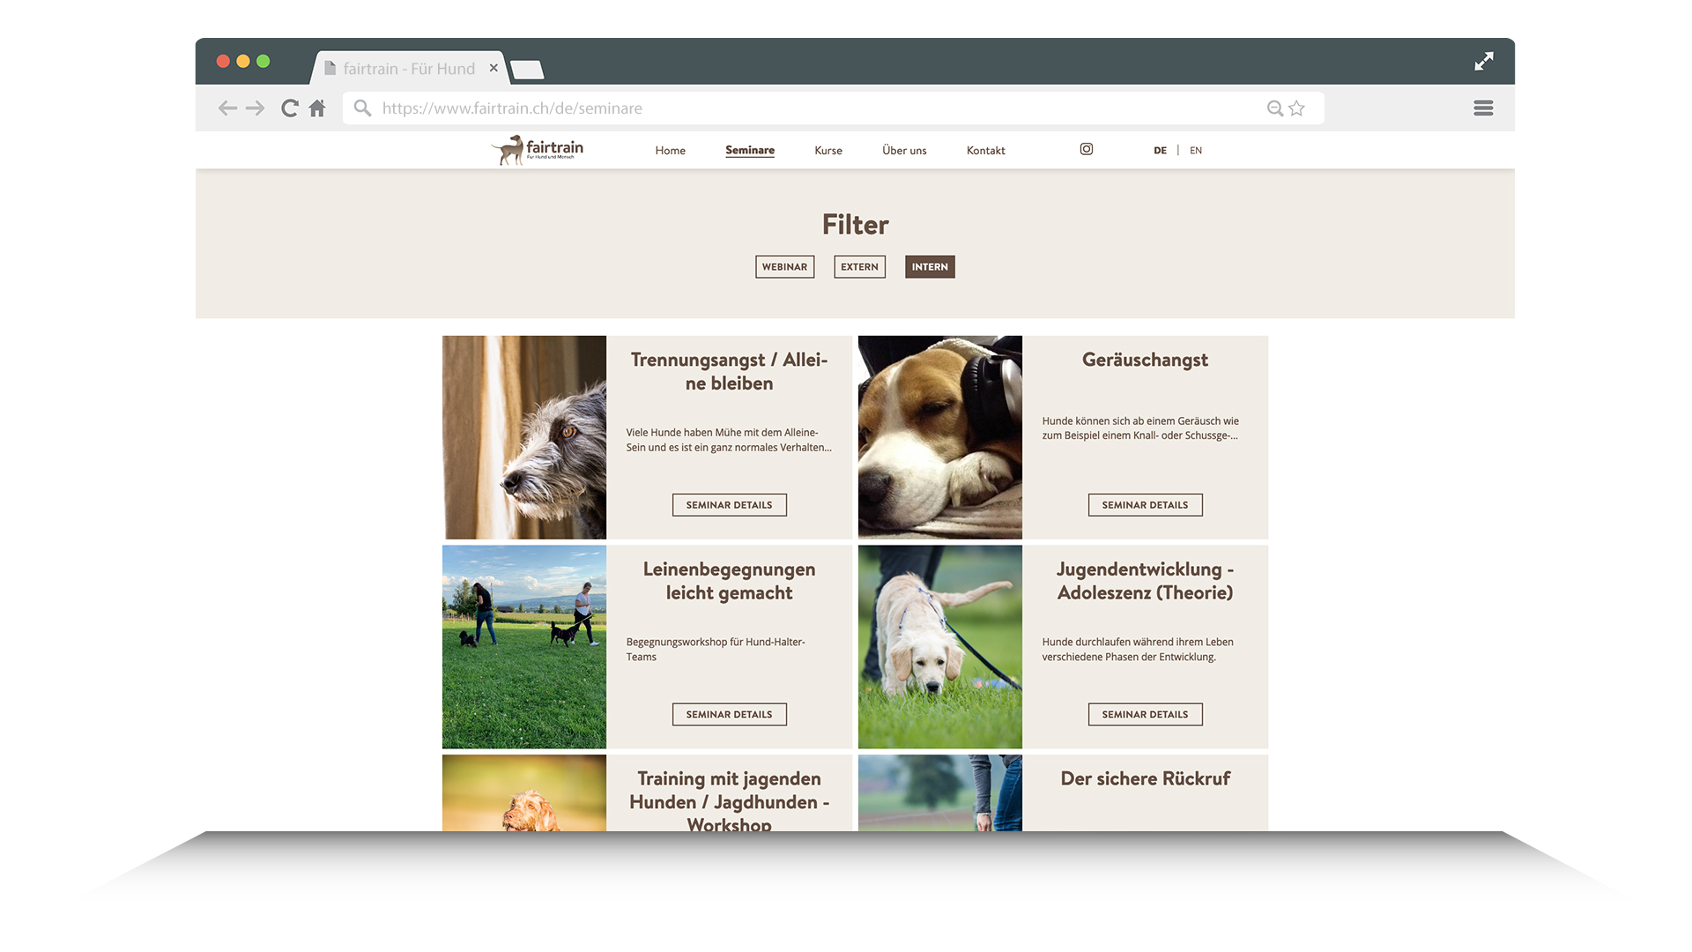Close the fairtrain browser tab

click(x=493, y=68)
